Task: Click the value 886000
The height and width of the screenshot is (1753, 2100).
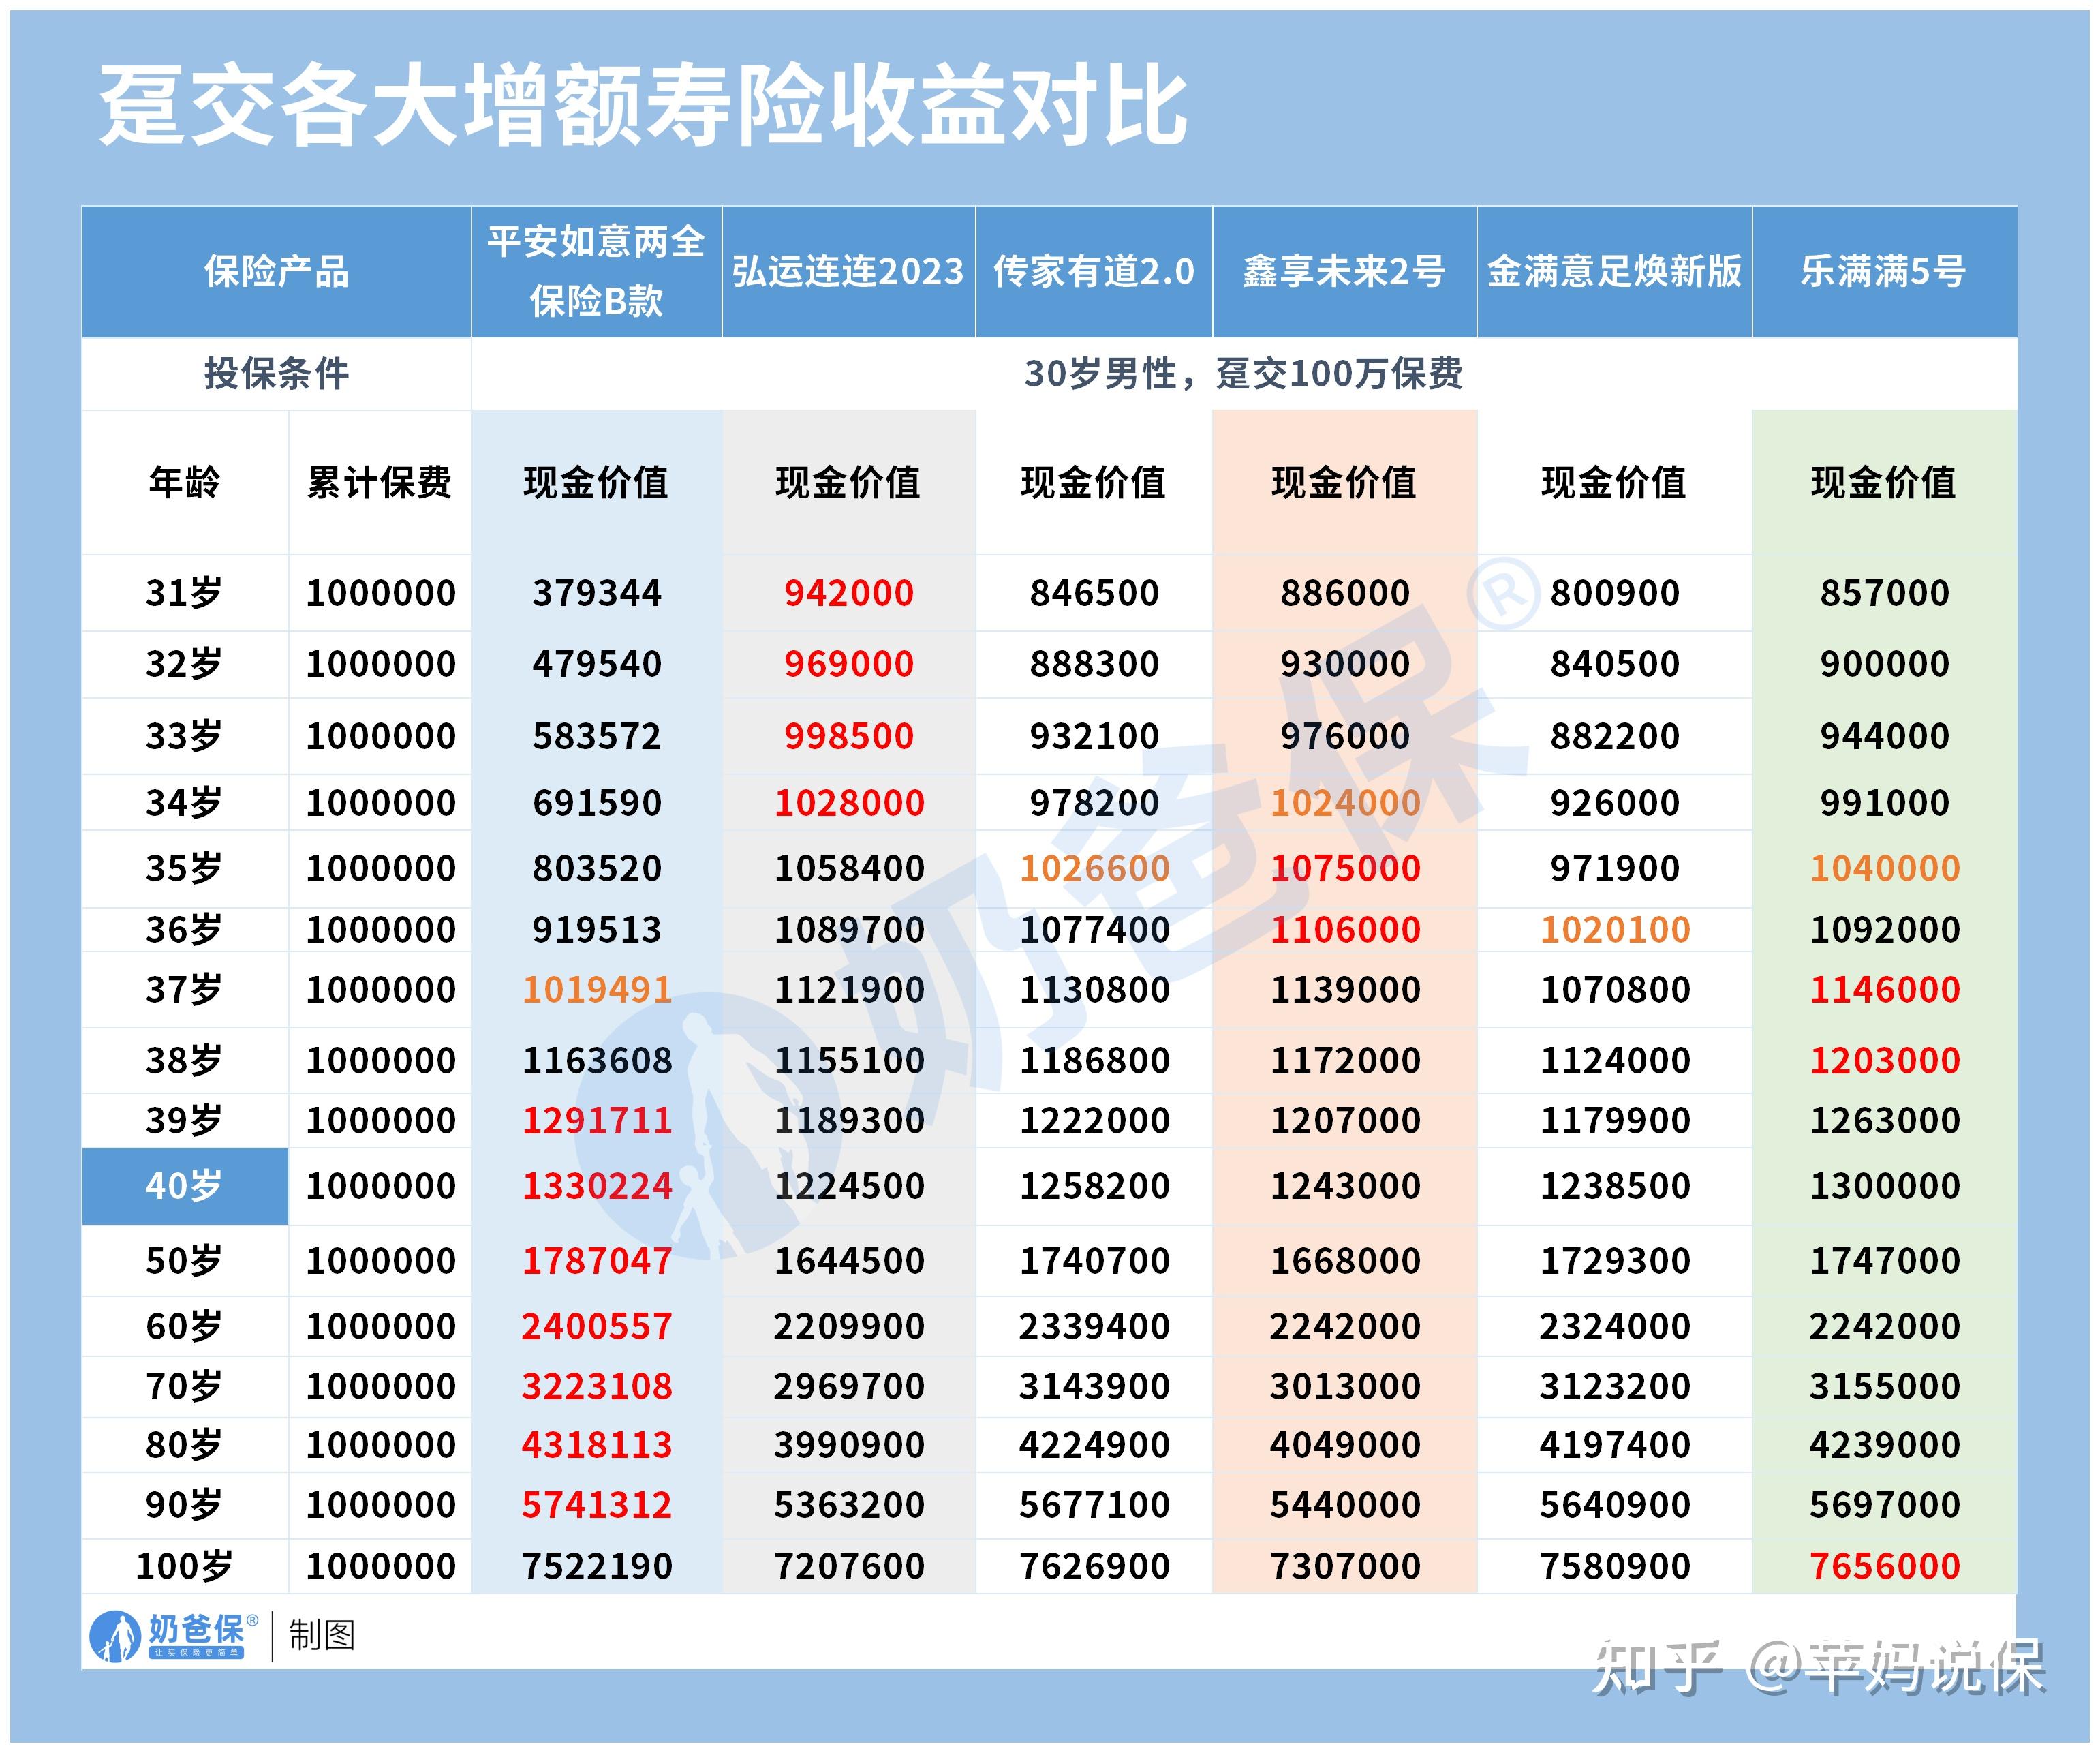Action: [x=1345, y=594]
